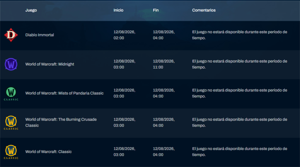Image resolution: width=300 pixels, height=167 pixels.
Task: Click Burning Crusade Classic start time
Action: click(x=124, y=122)
